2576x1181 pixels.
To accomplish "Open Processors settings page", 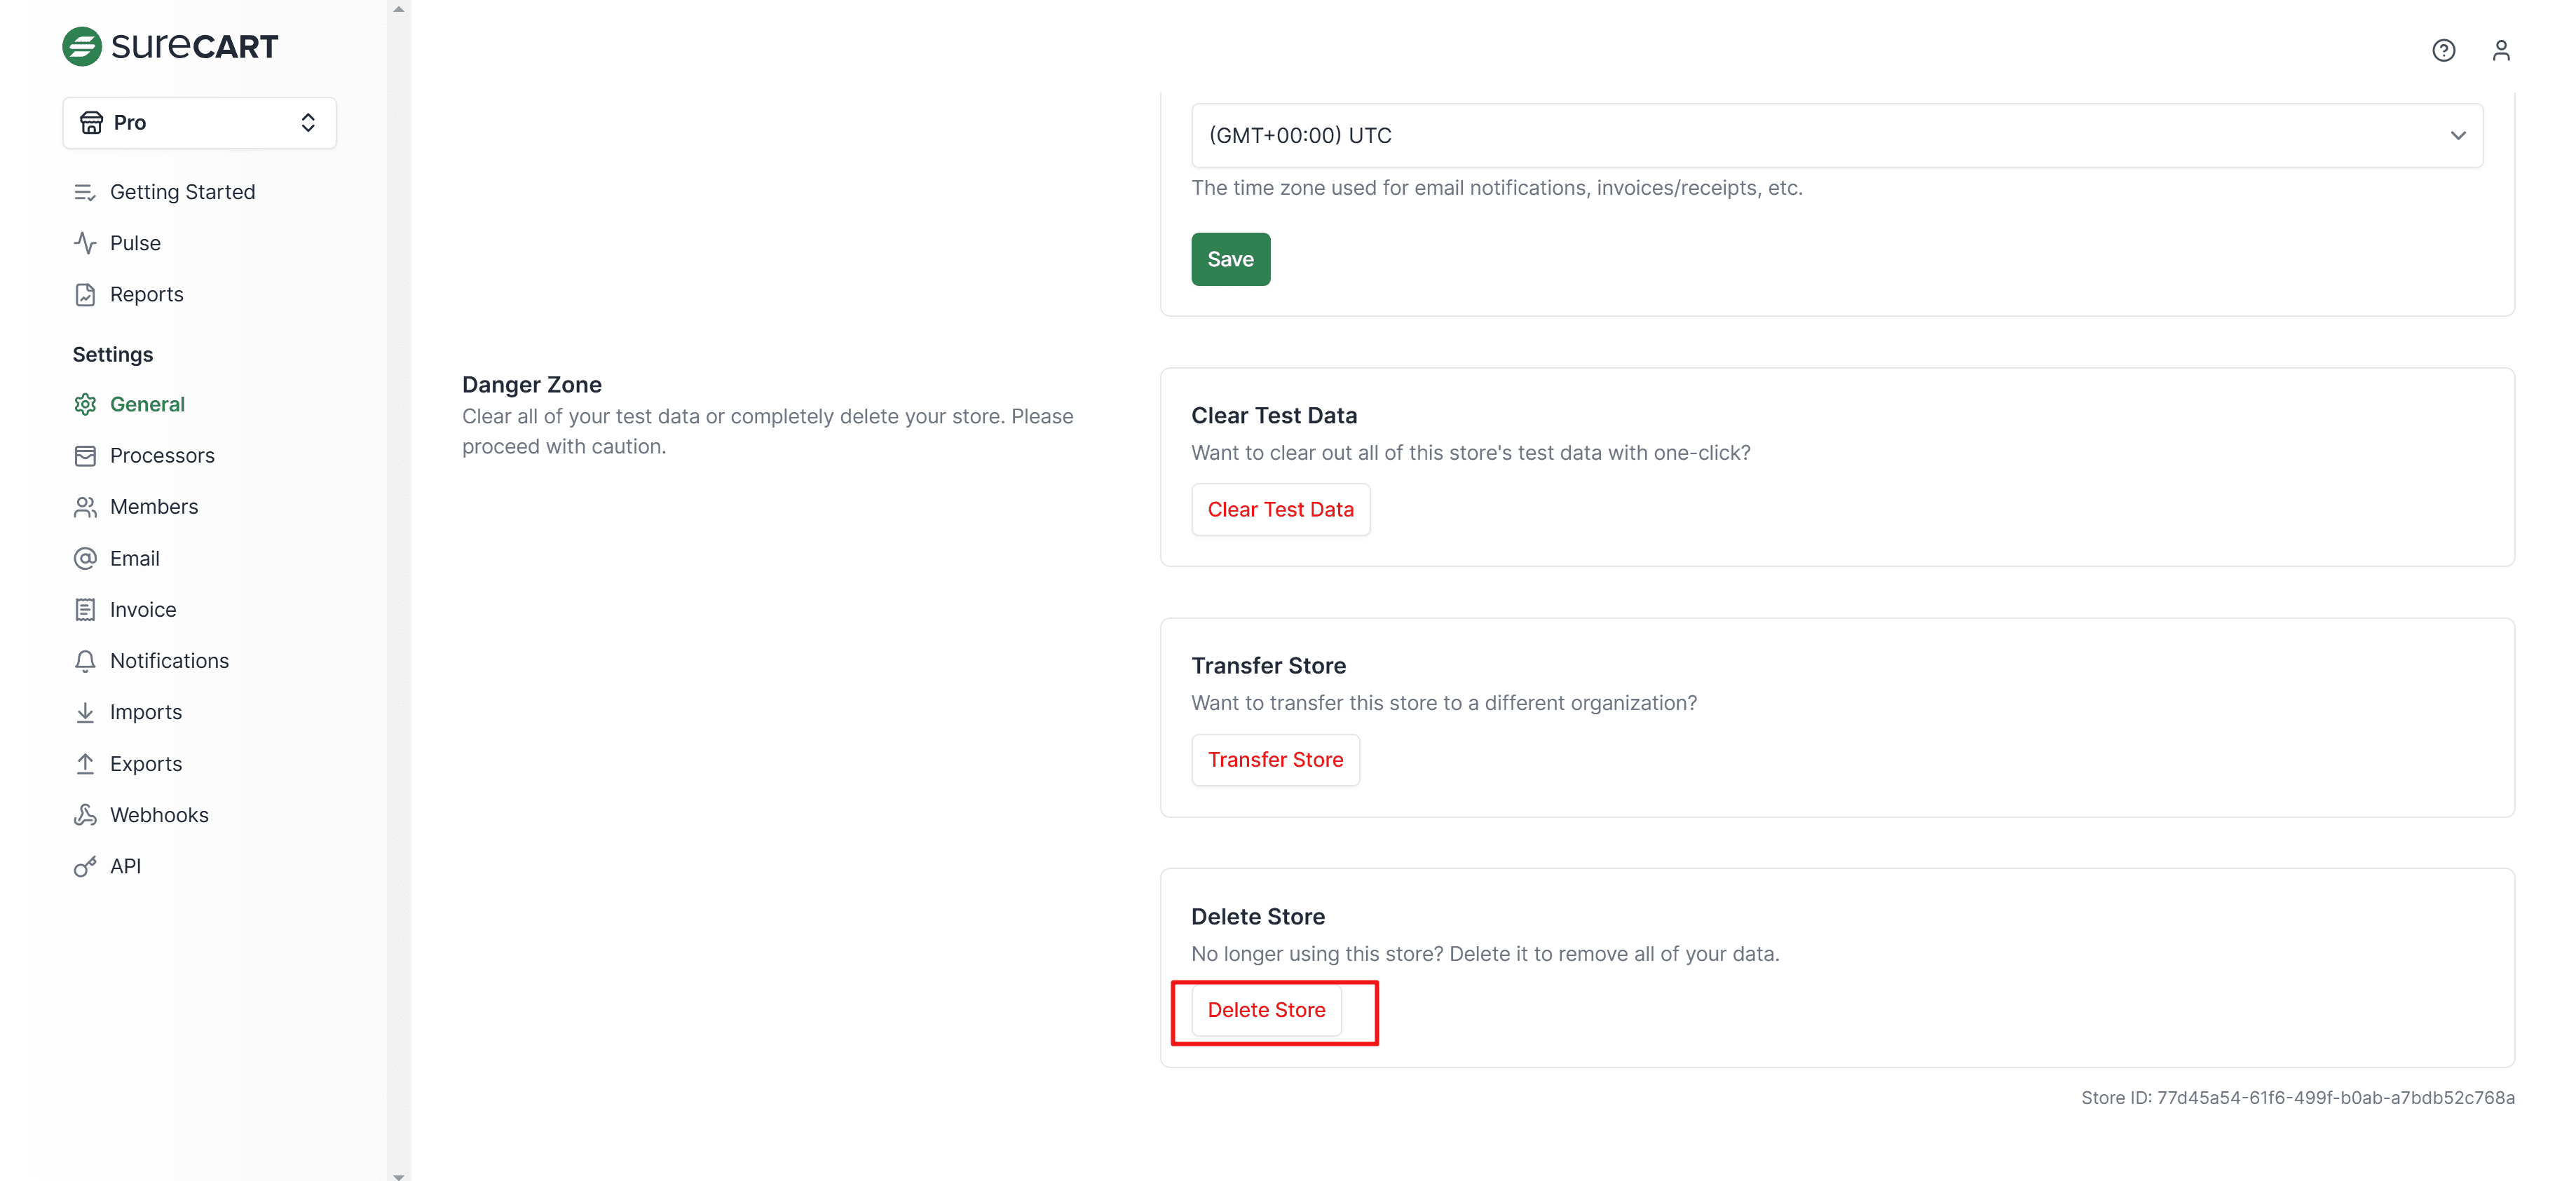I will pyautogui.click(x=162, y=455).
